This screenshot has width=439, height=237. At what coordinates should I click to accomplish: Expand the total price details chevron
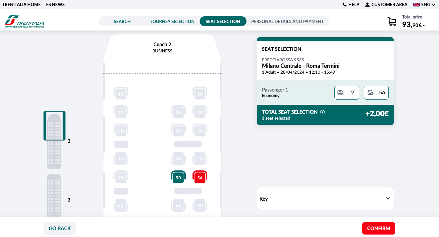(x=424, y=26)
